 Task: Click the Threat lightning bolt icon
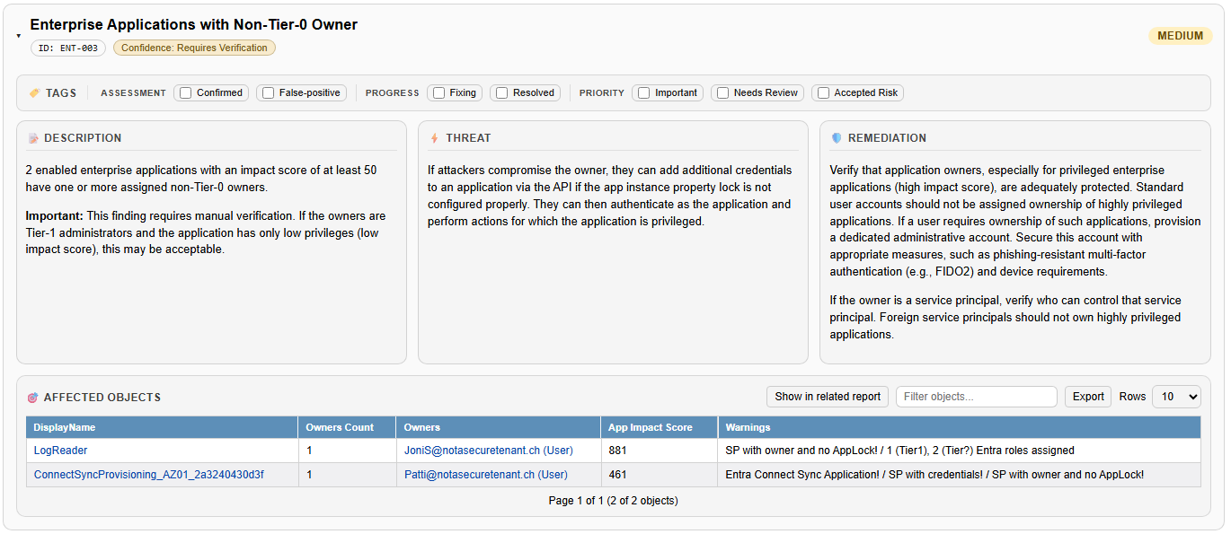[435, 138]
